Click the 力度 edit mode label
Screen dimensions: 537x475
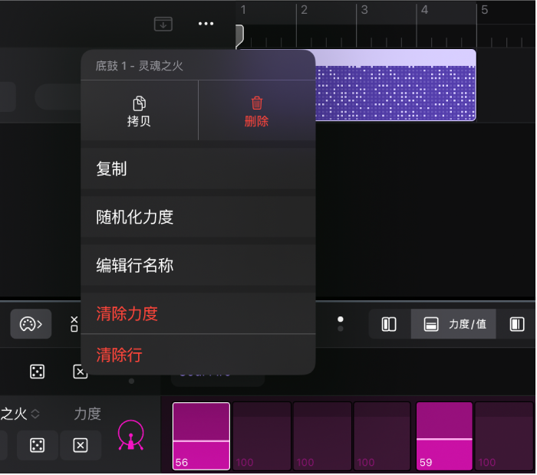[88, 414]
